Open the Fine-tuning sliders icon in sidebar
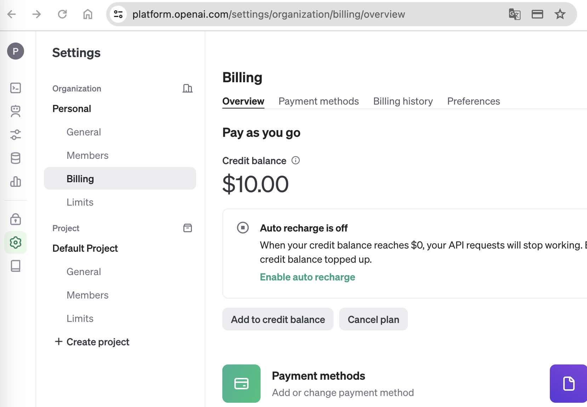Image resolution: width=587 pixels, height=407 pixels. pyautogui.click(x=16, y=135)
